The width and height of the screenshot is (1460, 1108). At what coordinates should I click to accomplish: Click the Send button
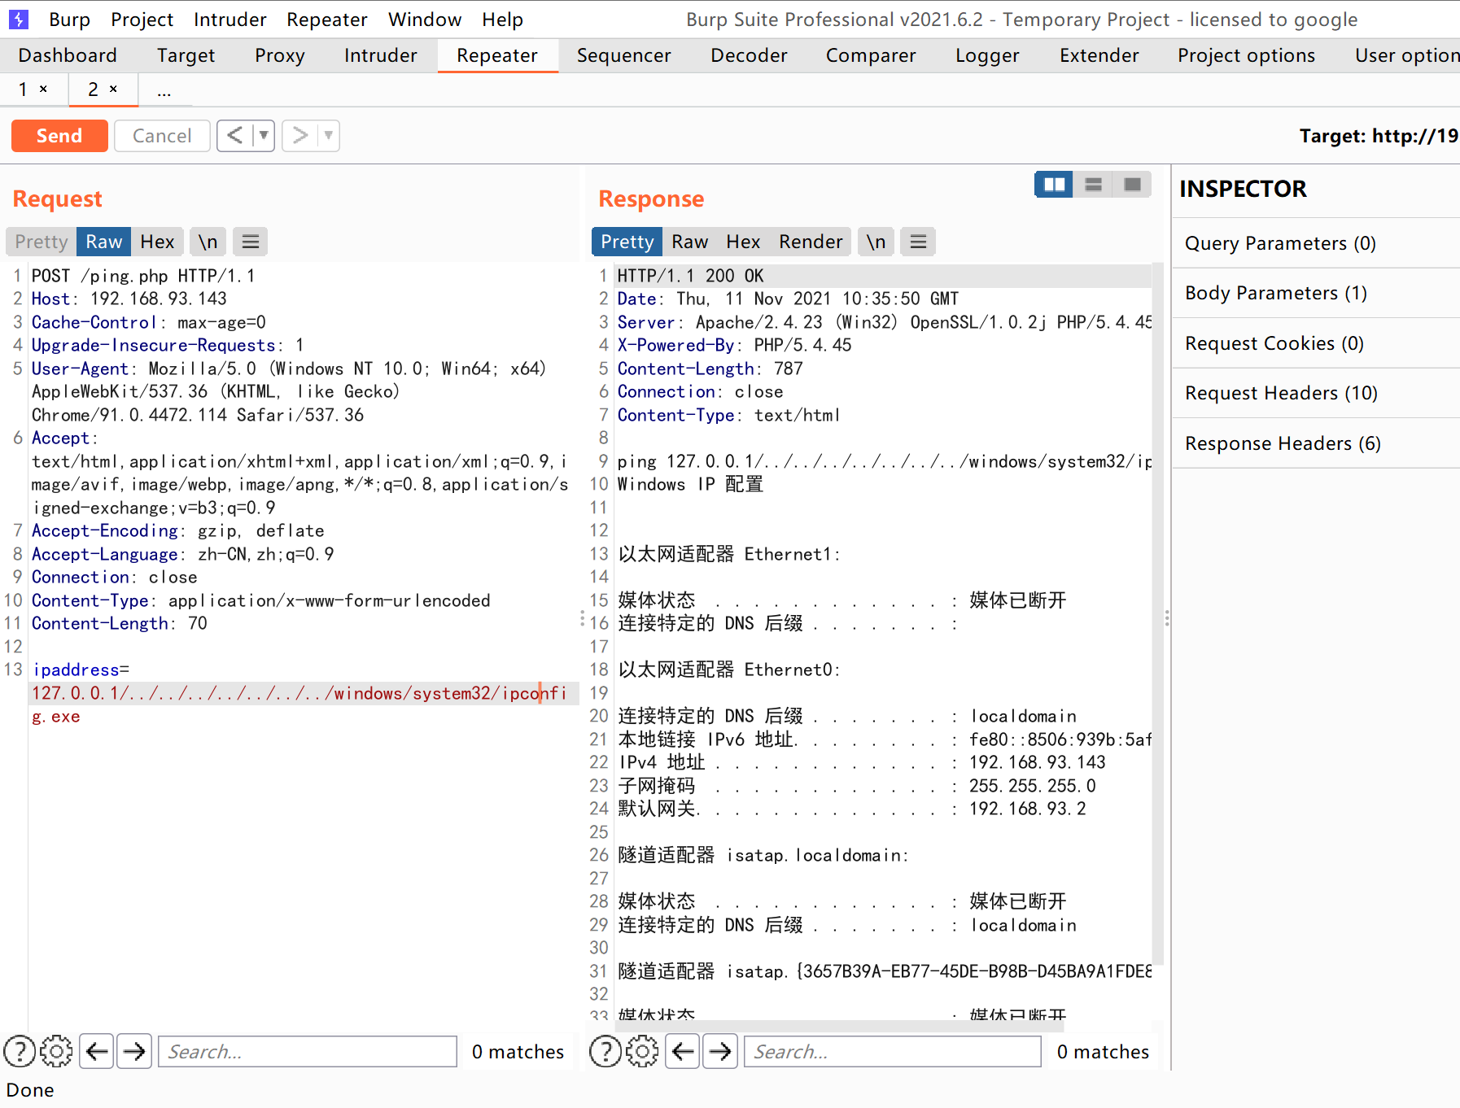pos(59,135)
